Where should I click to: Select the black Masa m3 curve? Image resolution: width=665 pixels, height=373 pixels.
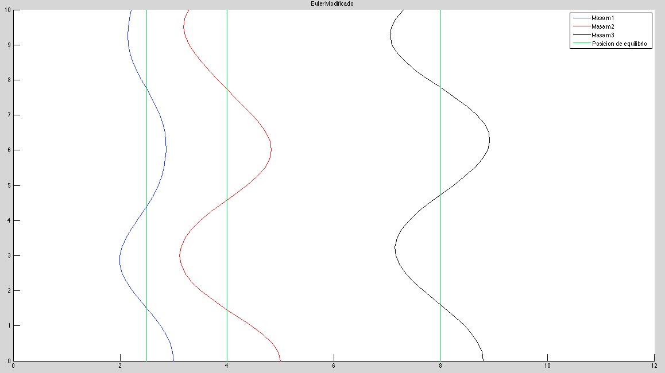tap(489, 138)
